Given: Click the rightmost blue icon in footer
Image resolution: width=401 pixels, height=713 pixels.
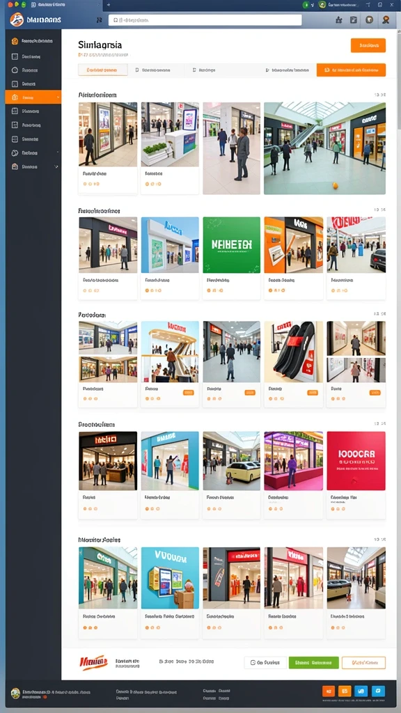Looking at the screenshot, I should 378,691.
